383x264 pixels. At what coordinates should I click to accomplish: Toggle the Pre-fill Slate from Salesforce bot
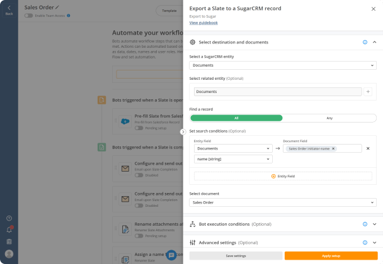(x=139, y=128)
